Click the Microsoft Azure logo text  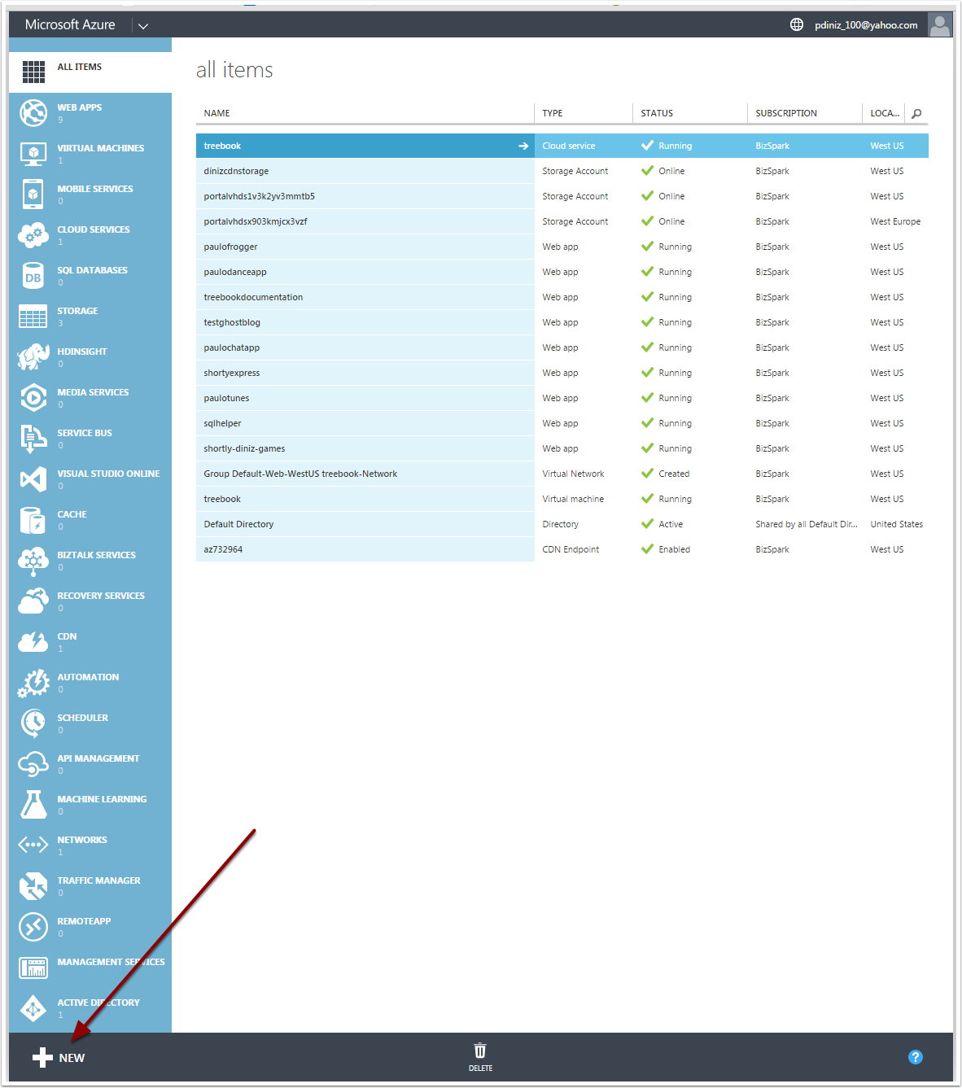(70, 24)
